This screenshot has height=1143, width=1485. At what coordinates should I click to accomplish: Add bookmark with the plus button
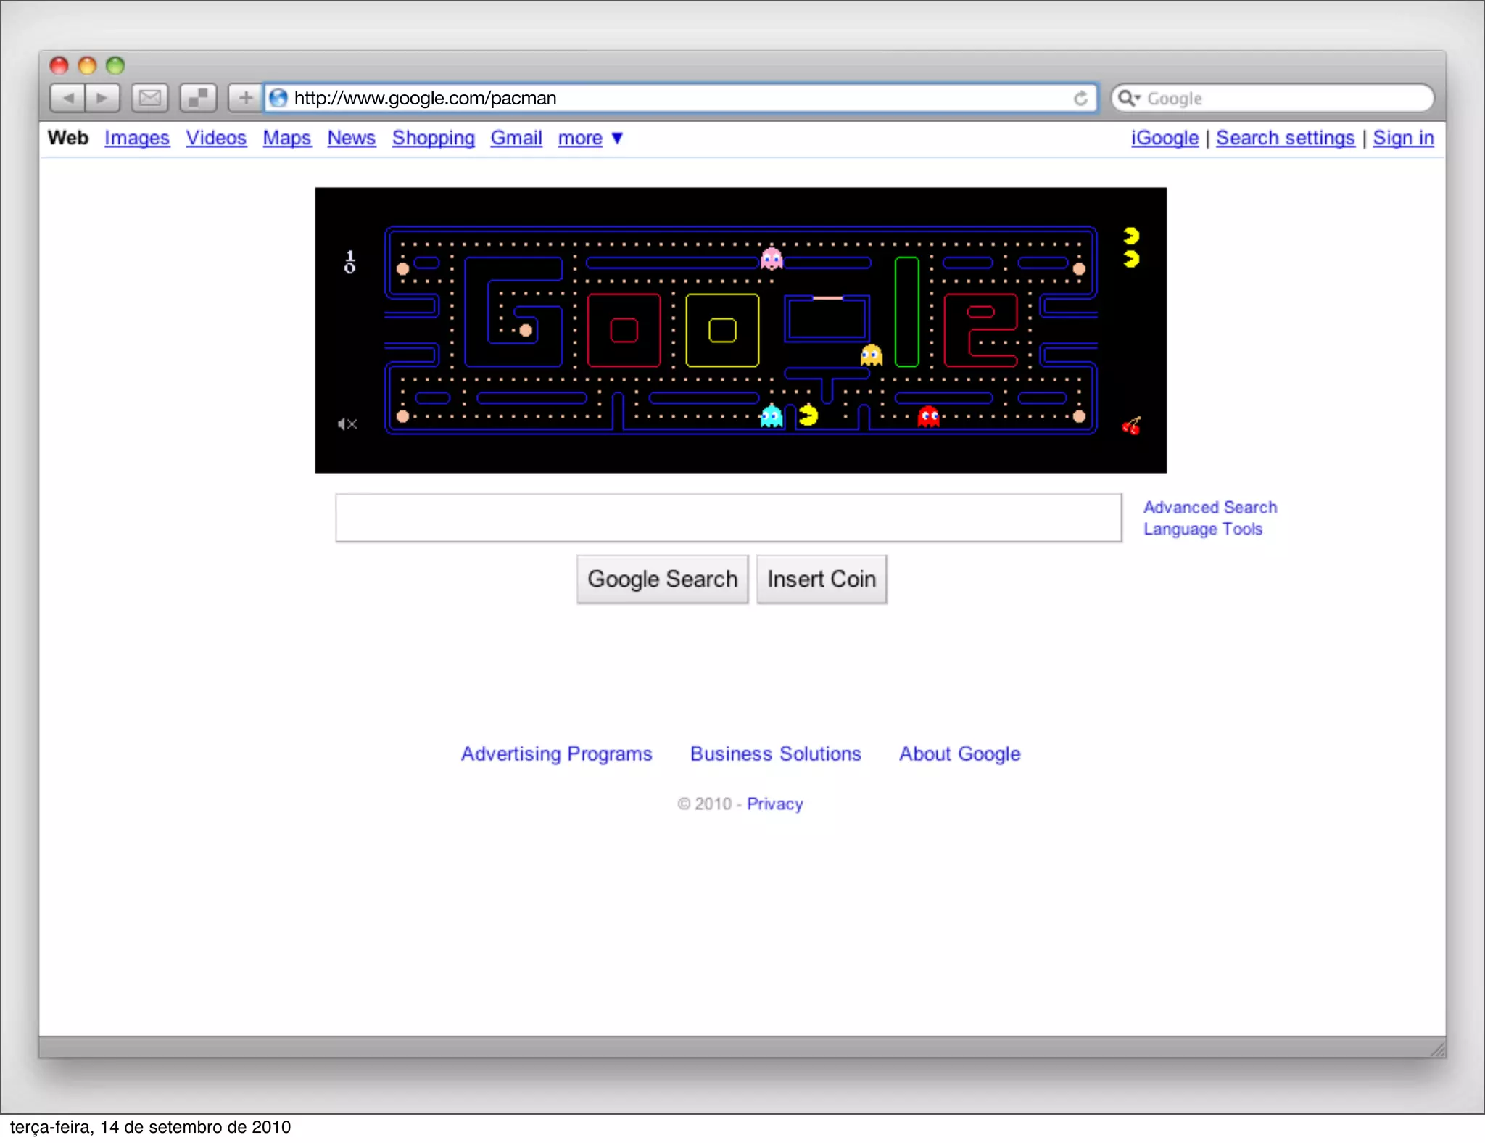click(245, 98)
